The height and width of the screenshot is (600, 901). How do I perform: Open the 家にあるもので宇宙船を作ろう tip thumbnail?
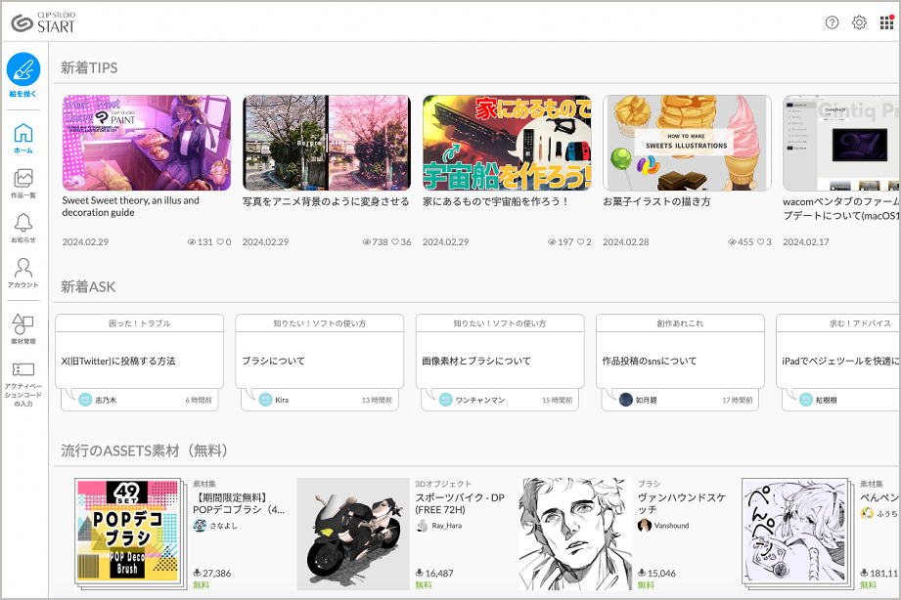[x=507, y=143]
